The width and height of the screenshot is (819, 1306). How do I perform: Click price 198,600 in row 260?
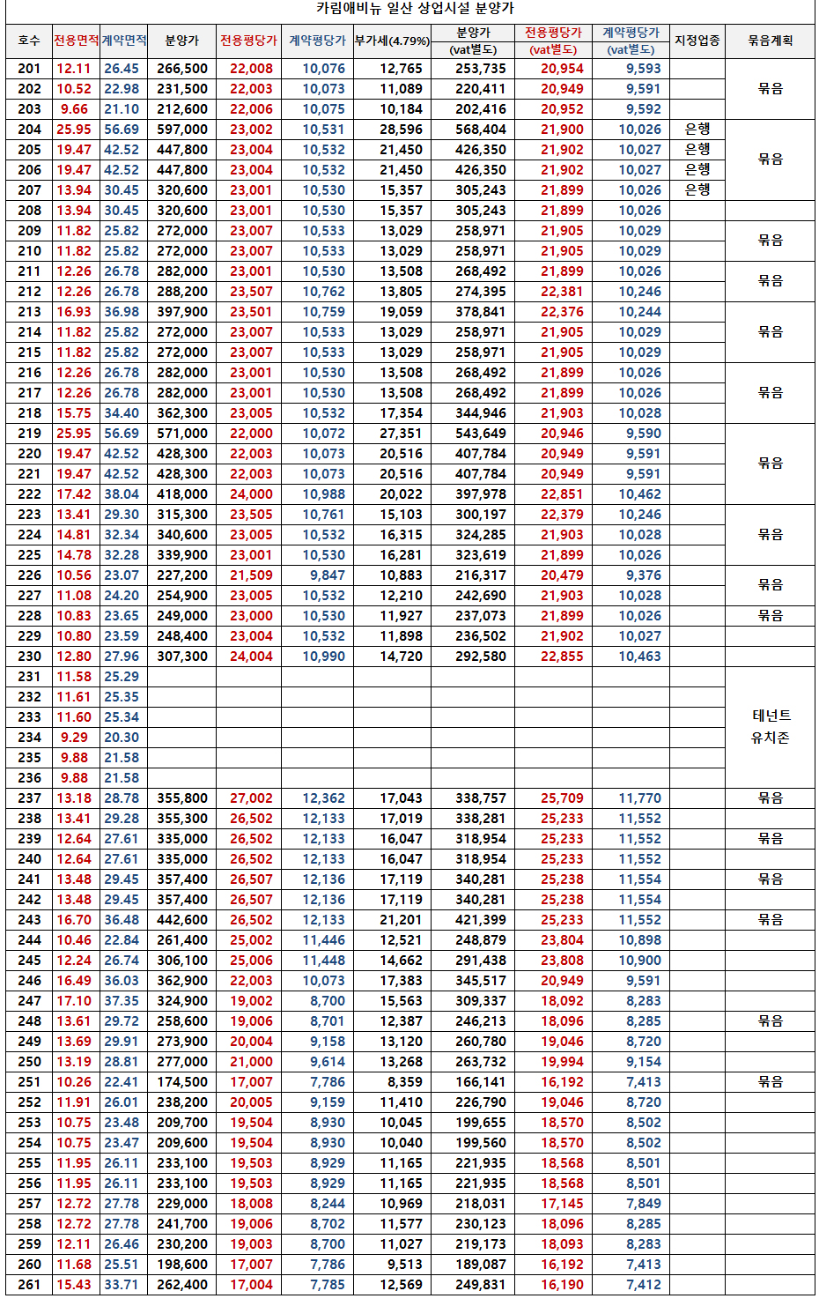[x=182, y=1265]
